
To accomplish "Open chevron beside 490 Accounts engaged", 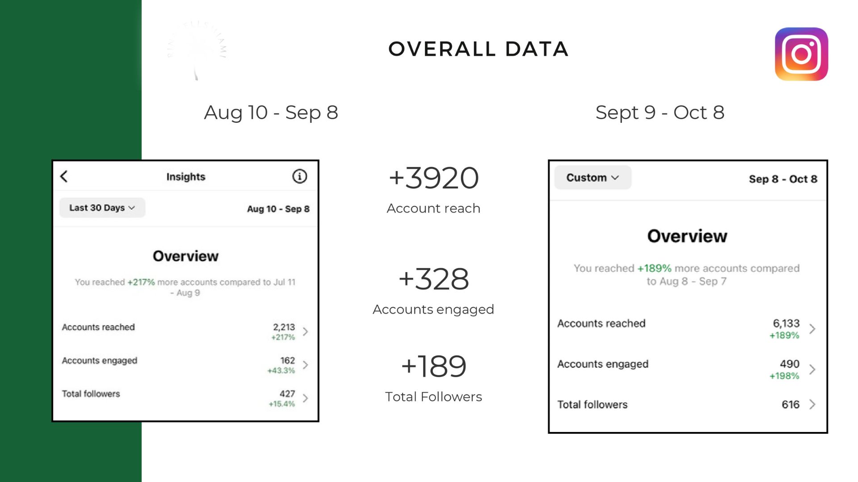I will click(x=812, y=370).
